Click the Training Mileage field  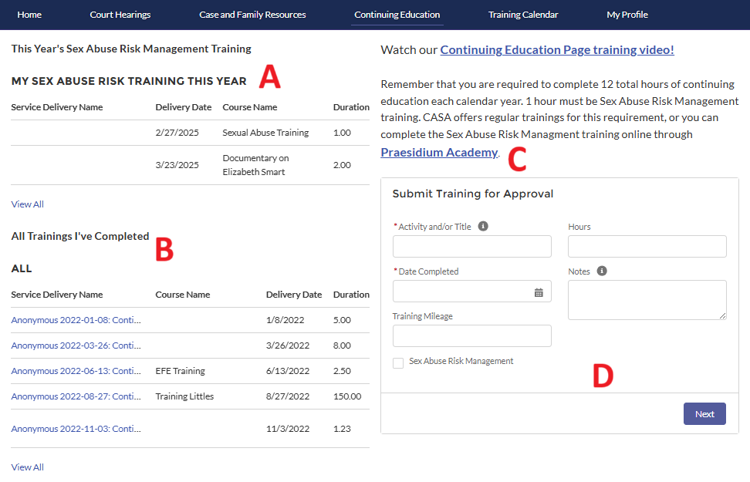pyautogui.click(x=471, y=336)
